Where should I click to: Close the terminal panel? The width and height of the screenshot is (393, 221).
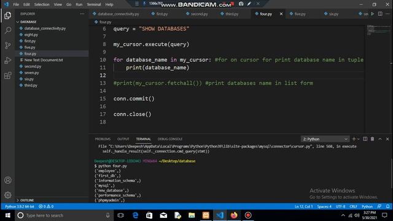387,139
